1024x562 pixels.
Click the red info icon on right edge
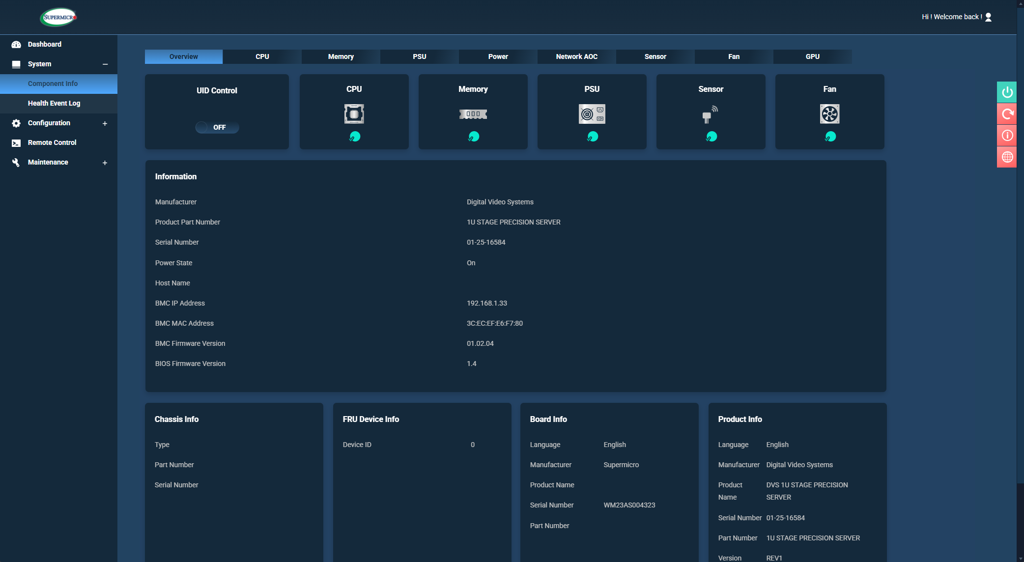(x=1007, y=136)
